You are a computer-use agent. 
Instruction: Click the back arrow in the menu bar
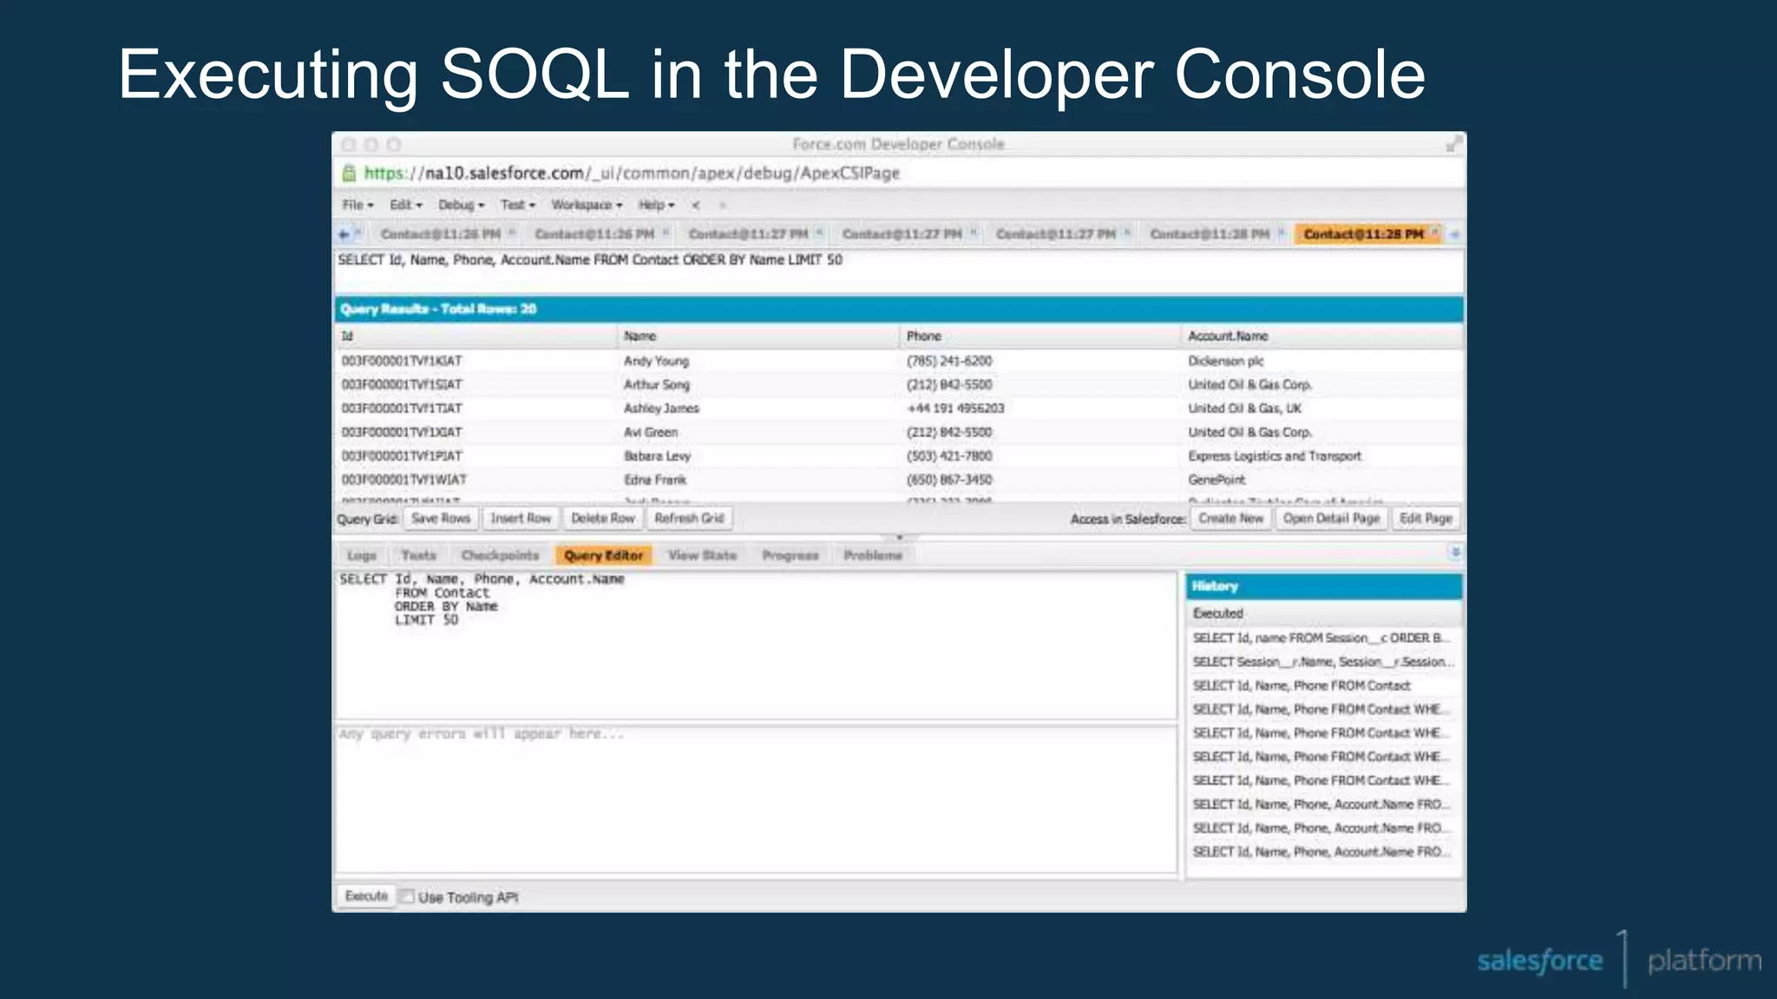(x=696, y=206)
